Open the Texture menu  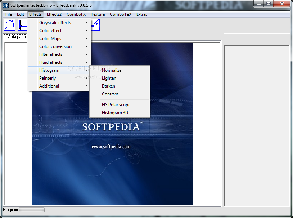pyautogui.click(x=98, y=14)
